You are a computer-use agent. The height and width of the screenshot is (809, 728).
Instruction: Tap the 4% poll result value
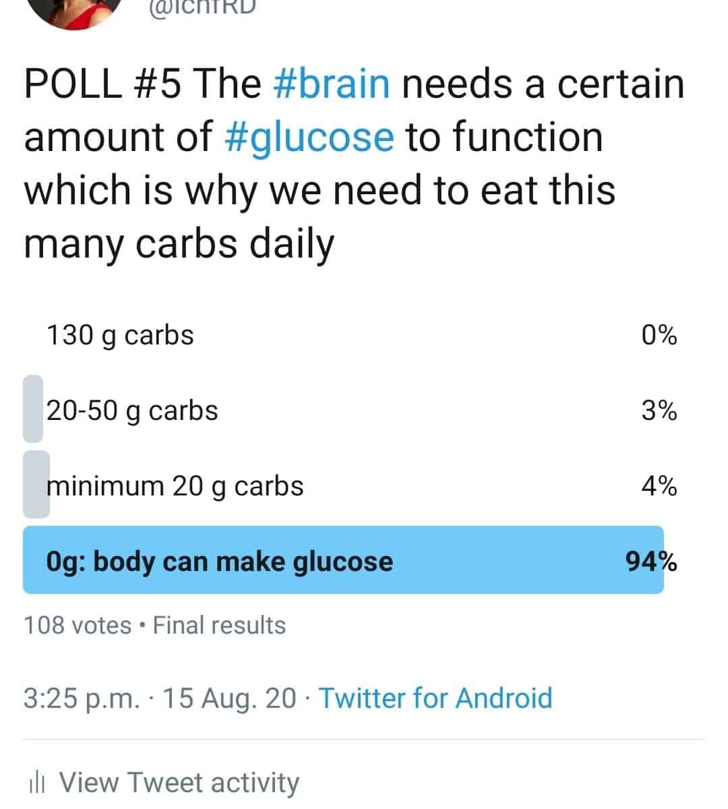coord(659,485)
